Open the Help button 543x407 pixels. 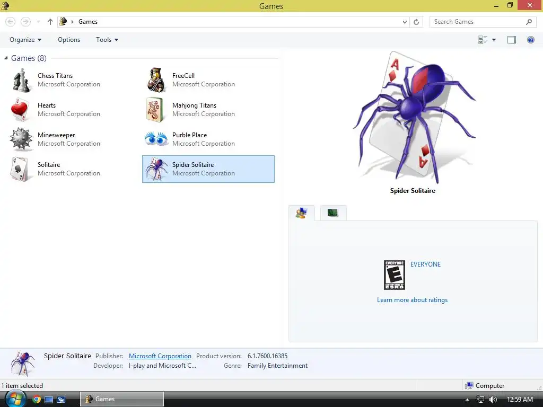[530, 40]
